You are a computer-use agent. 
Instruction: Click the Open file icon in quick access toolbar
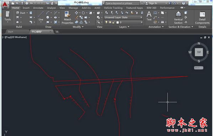point(17,3)
